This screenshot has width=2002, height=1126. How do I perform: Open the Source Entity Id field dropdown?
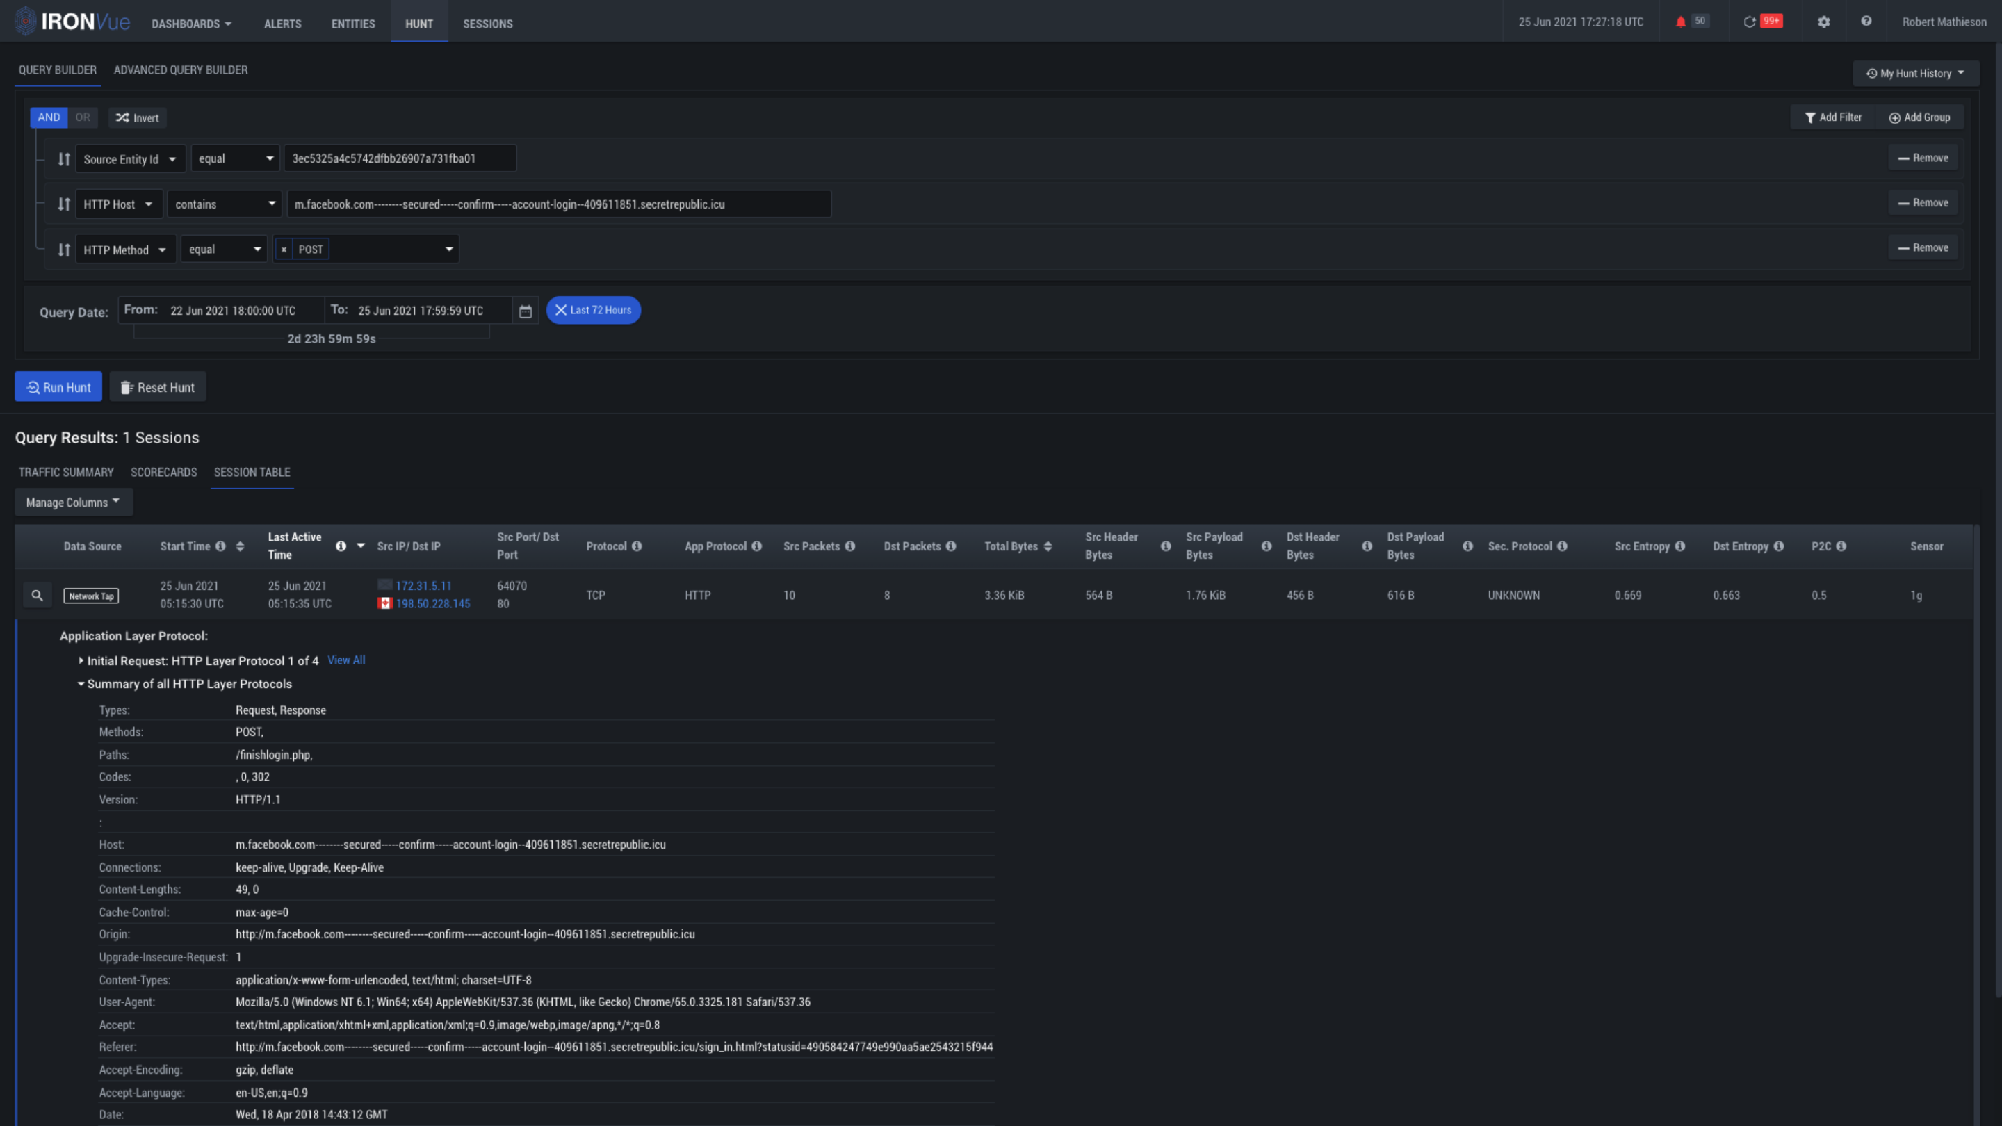pyautogui.click(x=130, y=159)
